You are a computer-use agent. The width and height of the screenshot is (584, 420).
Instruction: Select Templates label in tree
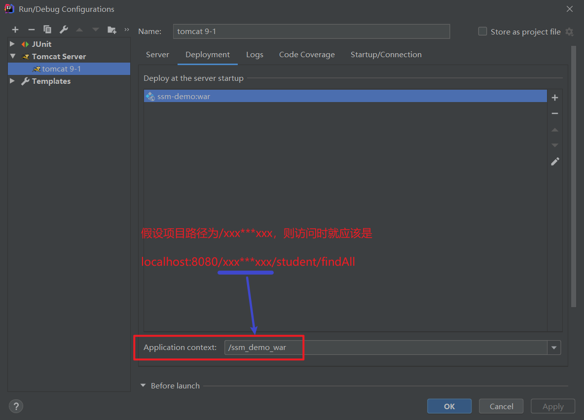click(51, 81)
